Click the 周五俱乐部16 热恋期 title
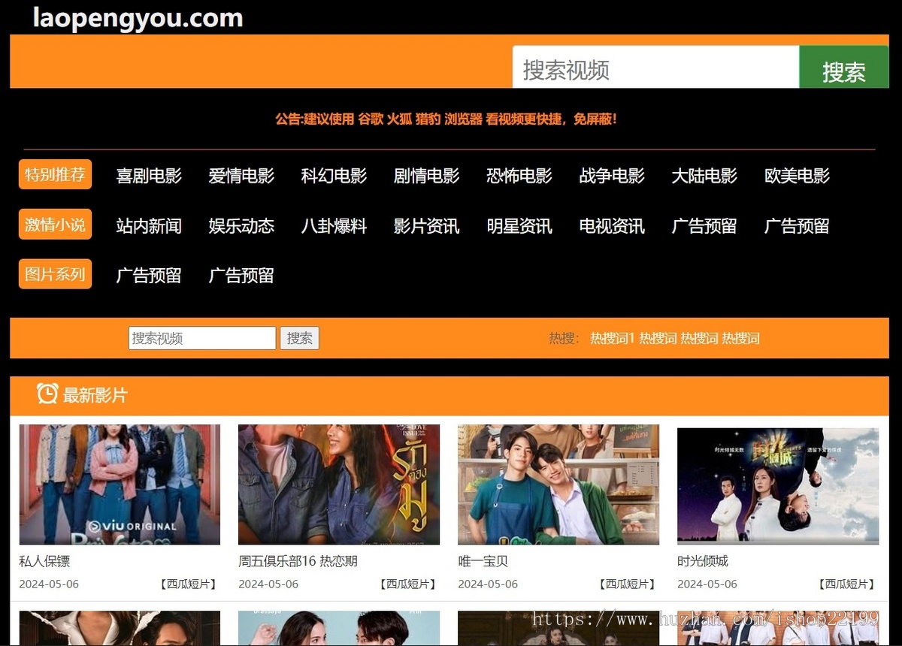This screenshot has height=646, width=902. (x=298, y=561)
